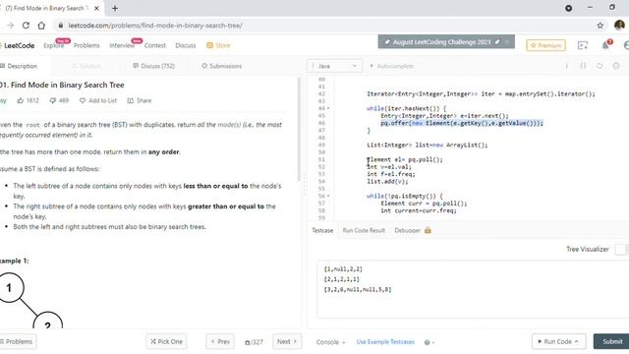Reload the page with the browser refresh icon
The image size is (629, 354).
click(x=26, y=26)
